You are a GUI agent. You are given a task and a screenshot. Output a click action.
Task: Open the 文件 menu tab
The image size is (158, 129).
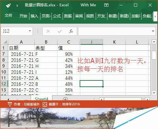pos(9,15)
